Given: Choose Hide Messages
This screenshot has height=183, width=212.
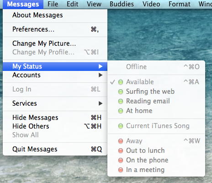Looking at the screenshot, I should coord(55,118).
